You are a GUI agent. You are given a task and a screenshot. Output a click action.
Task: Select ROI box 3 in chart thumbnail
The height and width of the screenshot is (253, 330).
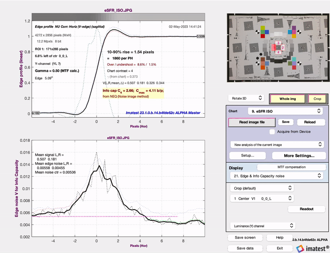278,43
